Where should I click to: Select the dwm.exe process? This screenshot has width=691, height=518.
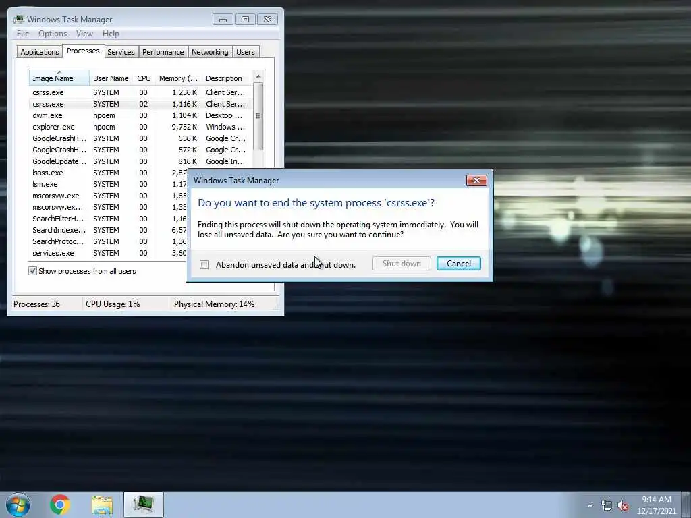140,115
